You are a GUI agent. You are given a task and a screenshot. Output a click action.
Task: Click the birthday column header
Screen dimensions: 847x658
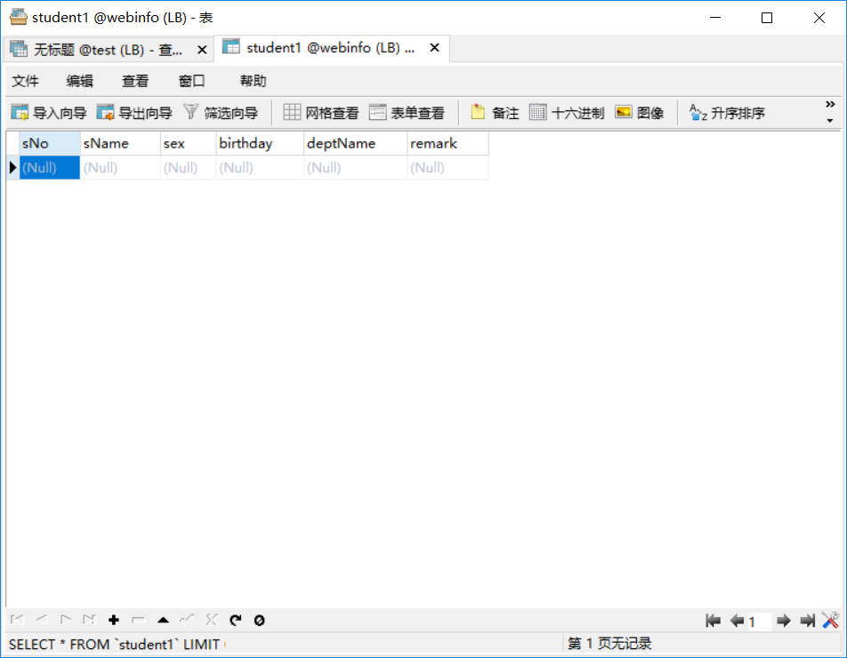[261, 143]
